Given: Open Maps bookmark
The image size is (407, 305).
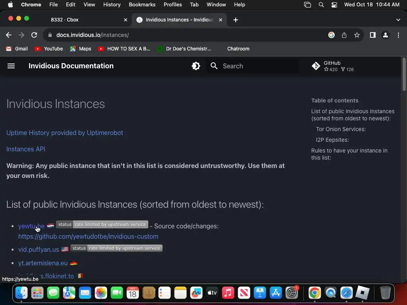Looking at the screenshot, I should (x=80, y=49).
